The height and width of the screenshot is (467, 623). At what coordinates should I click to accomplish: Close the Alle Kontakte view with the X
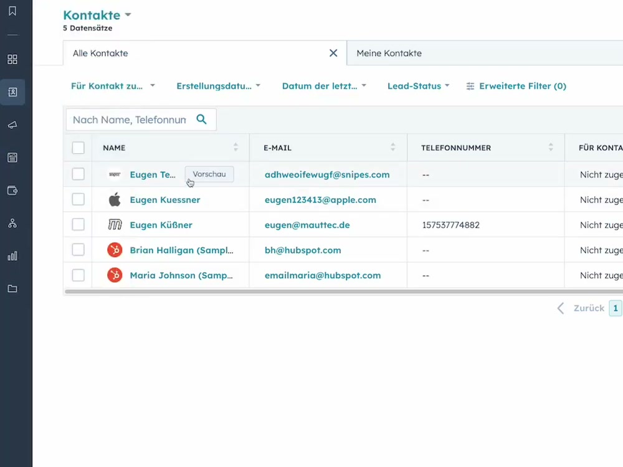[333, 53]
